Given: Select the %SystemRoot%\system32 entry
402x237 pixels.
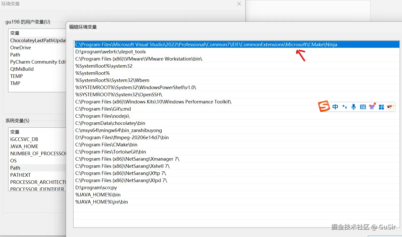Looking at the screenshot, I should pos(237,66).
